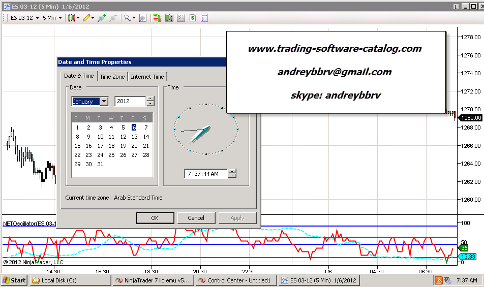Click OK in Date and Time Properties
The width and height of the screenshot is (484, 287).
pyautogui.click(x=155, y=218)
